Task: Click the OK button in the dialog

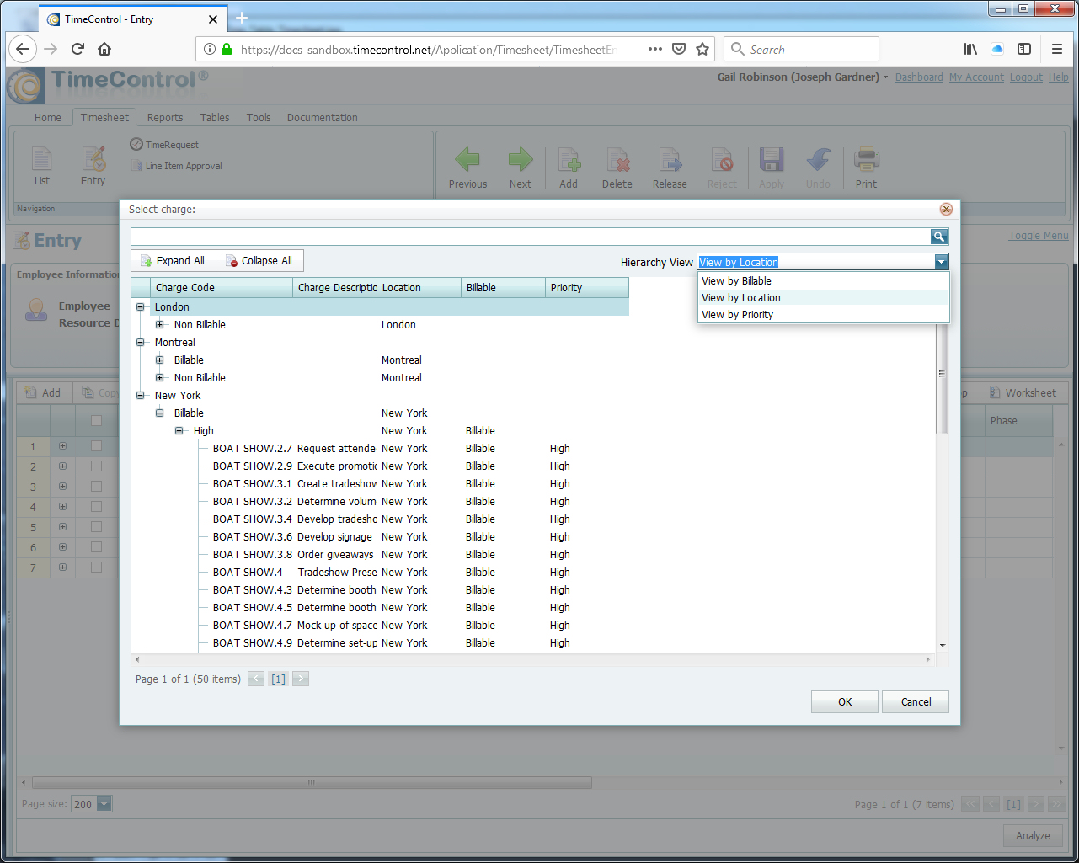Action: (844, 701)
